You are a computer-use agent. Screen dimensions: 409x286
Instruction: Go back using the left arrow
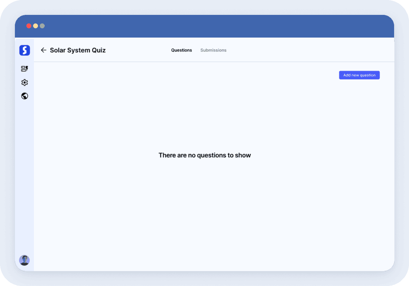tap(44, 50)
